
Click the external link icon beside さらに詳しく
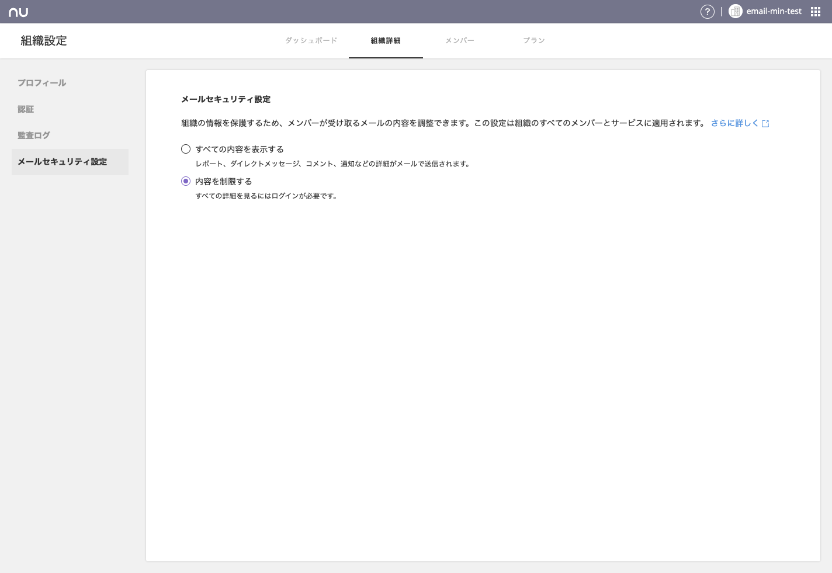(x=765, y=124)
